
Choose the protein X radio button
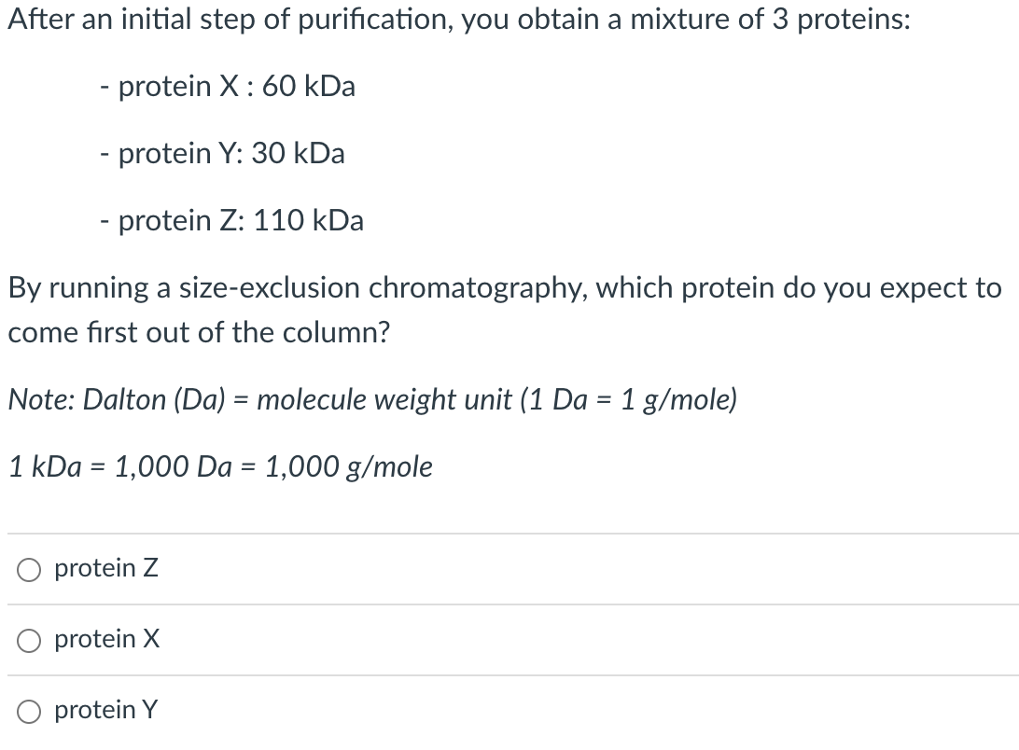(x=28, y=640)
